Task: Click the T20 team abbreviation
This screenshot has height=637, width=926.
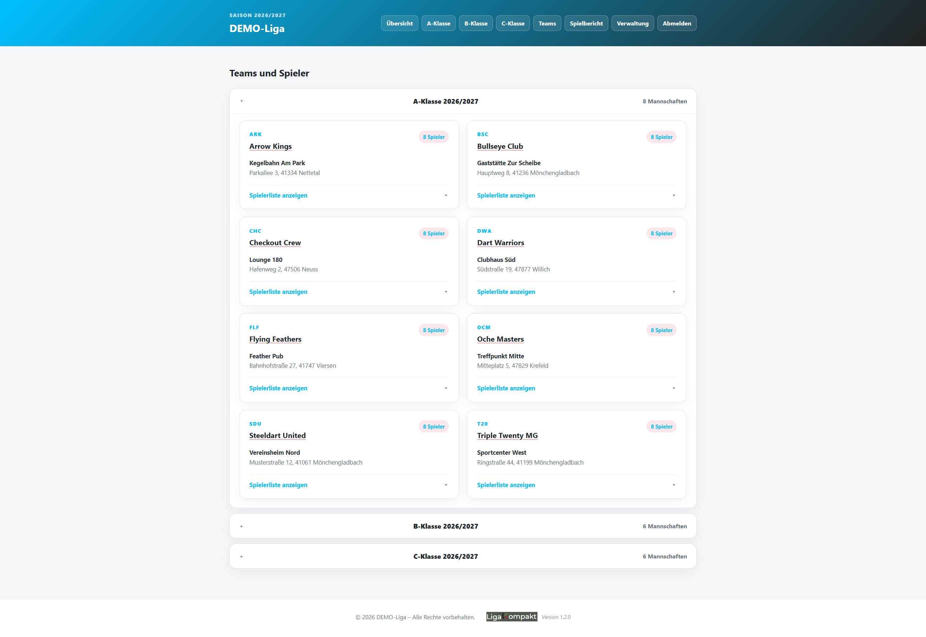Action: (482, 424)
